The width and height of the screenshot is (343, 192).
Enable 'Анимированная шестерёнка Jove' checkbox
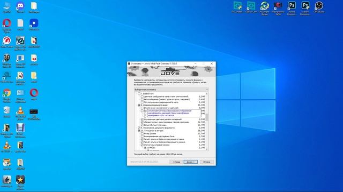click(142, 137)
